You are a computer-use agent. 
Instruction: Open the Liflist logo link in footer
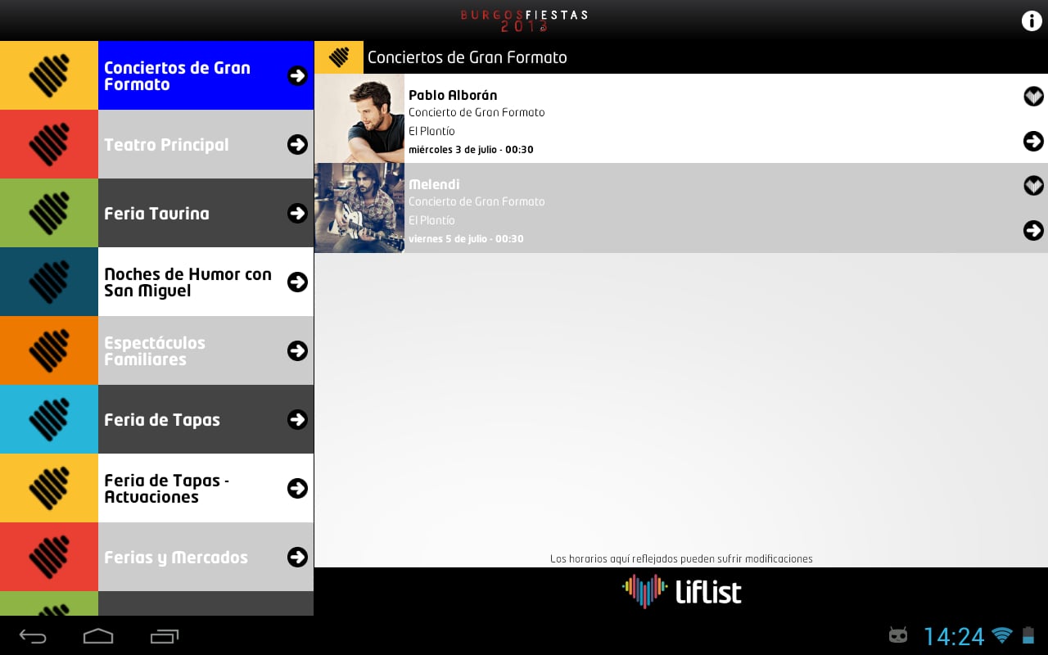(x=681, y=591)
